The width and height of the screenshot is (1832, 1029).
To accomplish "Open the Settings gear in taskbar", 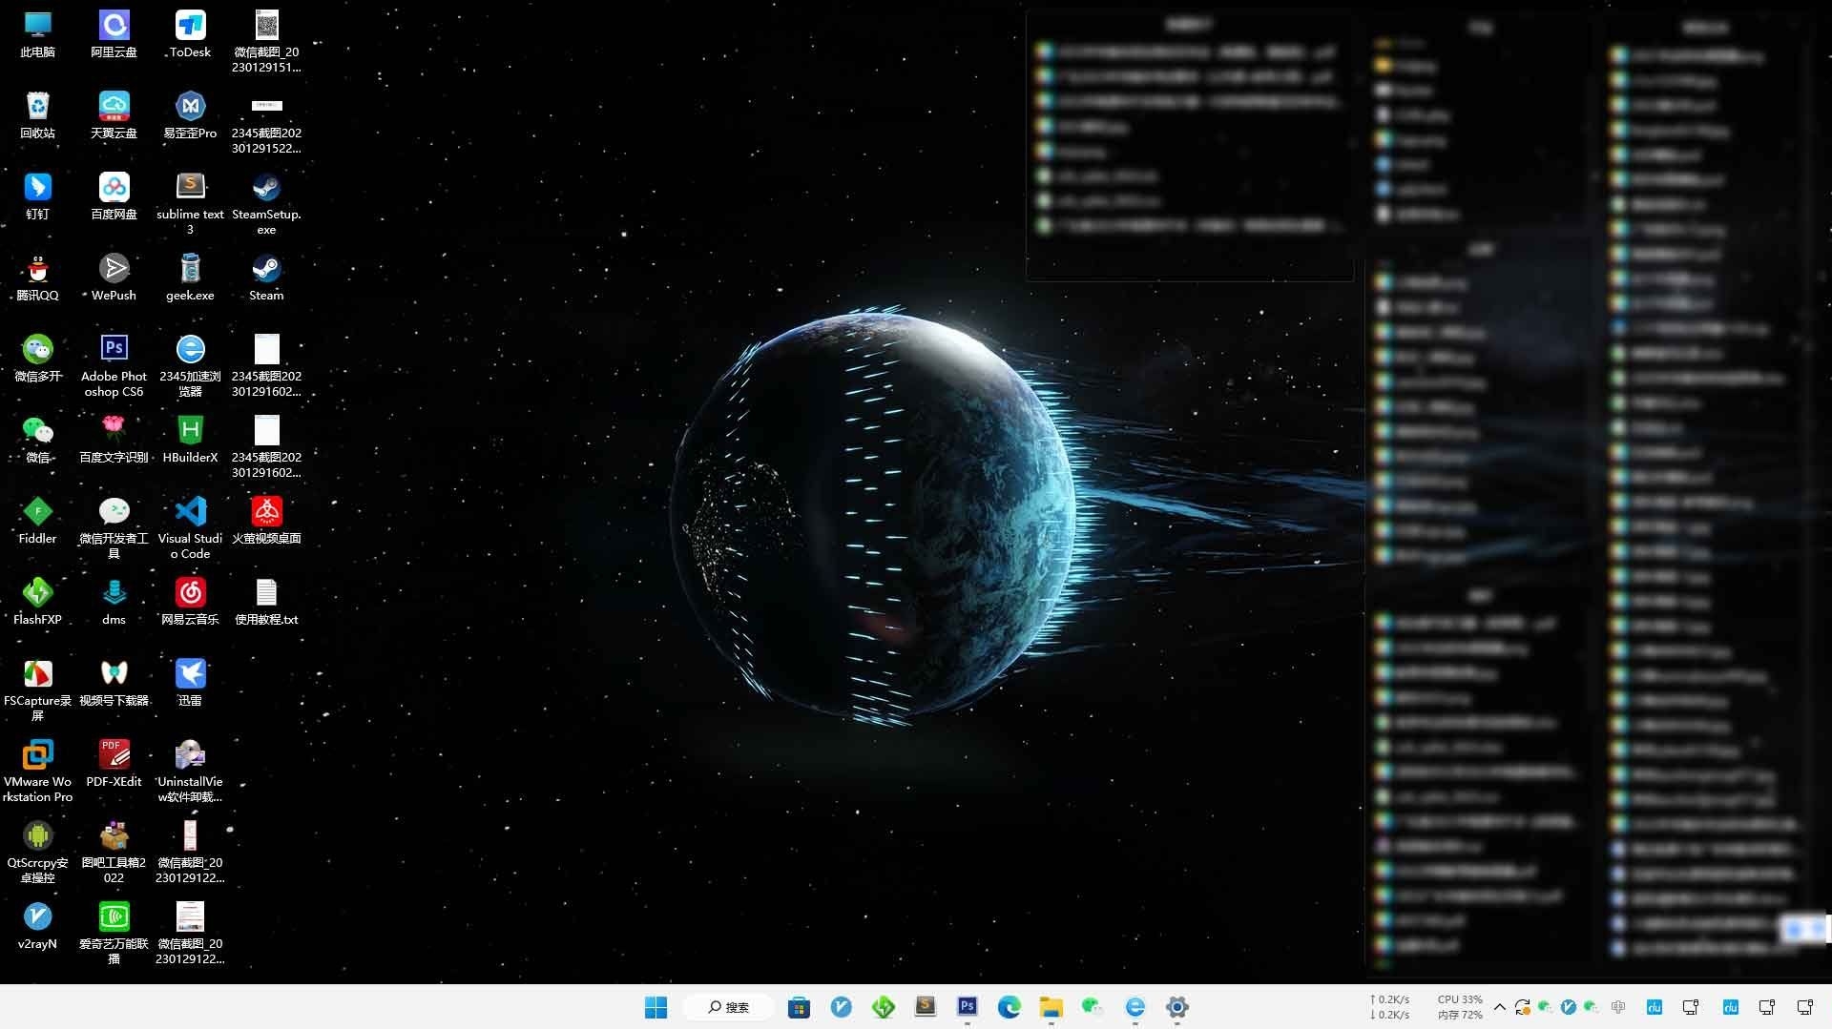I will (x=1176, y=1007).
